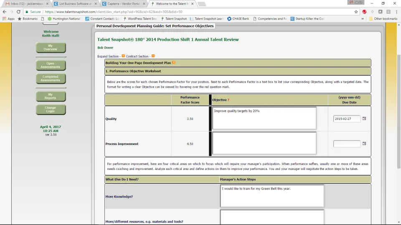This screenshot has height=225, width=401.
Task: Click the Quality due date field
Action: click(x=347, y=119)
